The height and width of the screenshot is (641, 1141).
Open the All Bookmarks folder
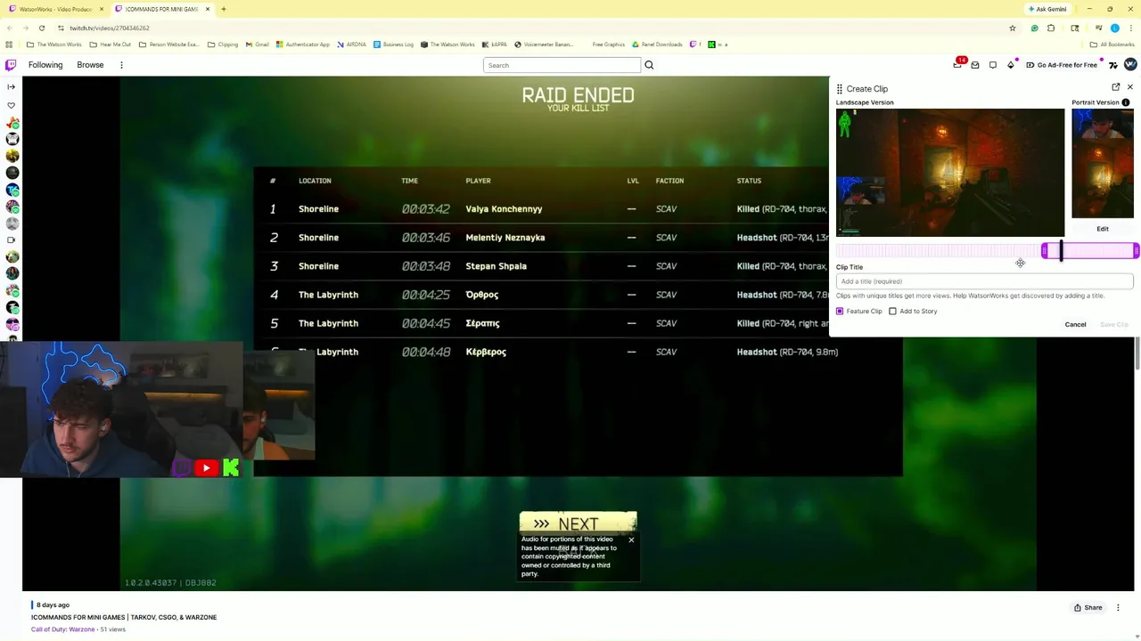click(x=1112, y=45)
